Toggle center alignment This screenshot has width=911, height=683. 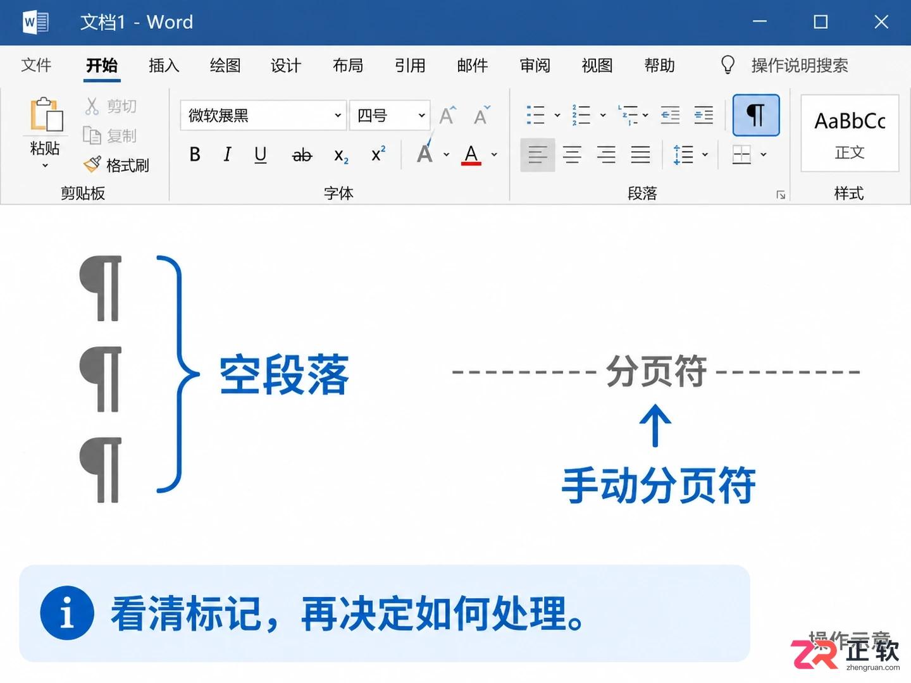click(x=572, y=154)
